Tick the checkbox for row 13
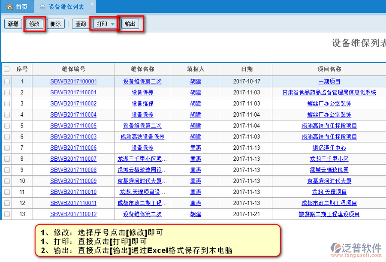This screenshot has height=262, width=386. pos(6,214)
